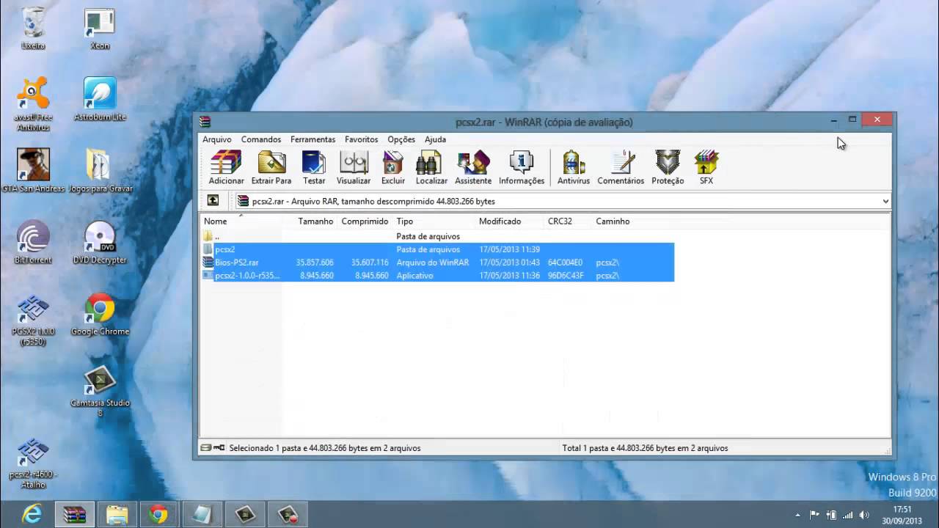The width and height of the screenshot is (939, 528).
Task: Open BitTorrent desktop icon
Action: tap(33, 242)
